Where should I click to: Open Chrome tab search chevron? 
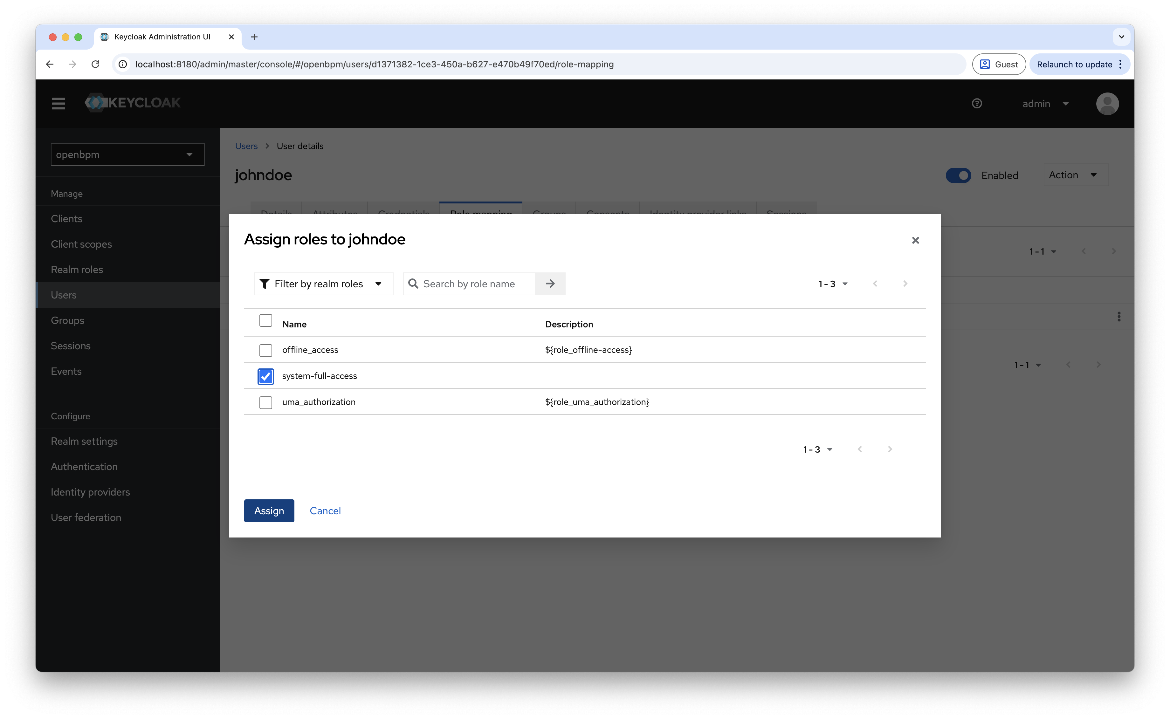[1121, 37]
